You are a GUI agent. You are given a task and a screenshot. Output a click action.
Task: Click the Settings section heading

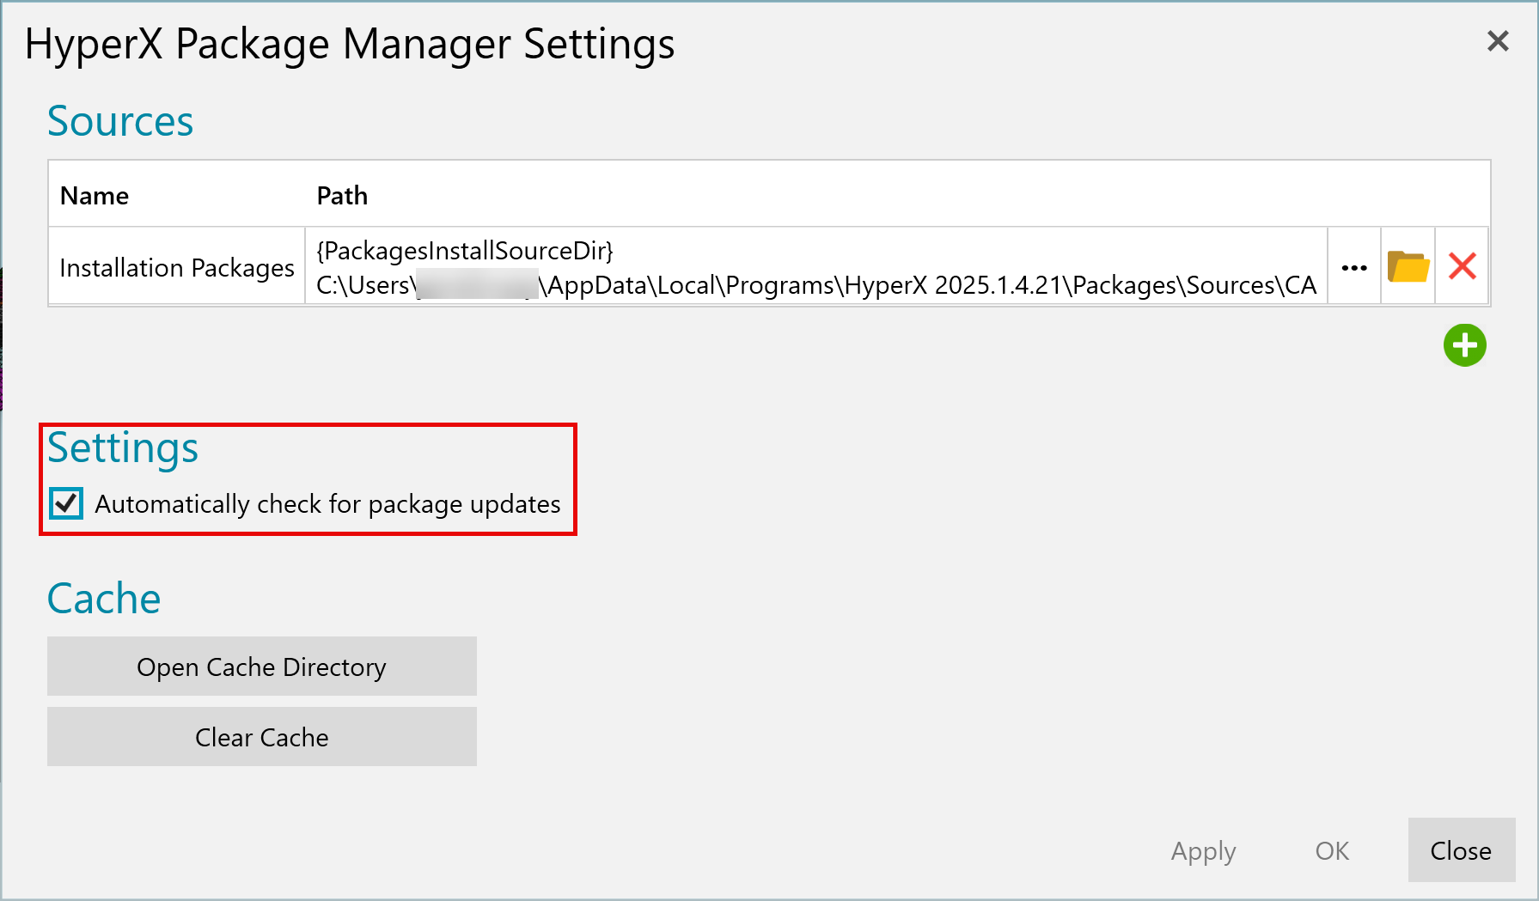point(123,448)
